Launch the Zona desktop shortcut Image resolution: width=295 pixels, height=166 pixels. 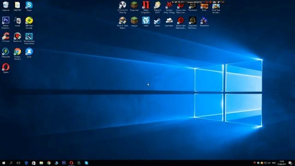[x=29, y=53]
